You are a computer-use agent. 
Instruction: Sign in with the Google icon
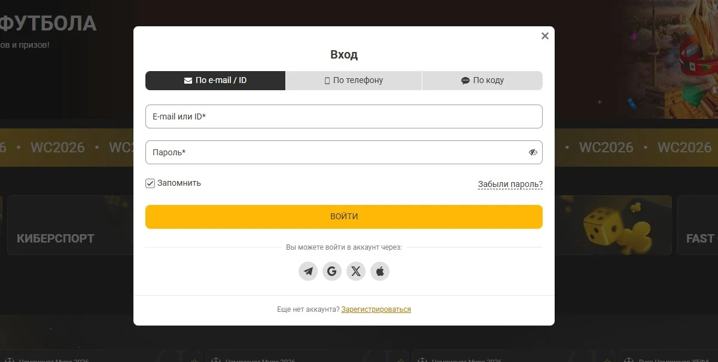tap(332, 271)
